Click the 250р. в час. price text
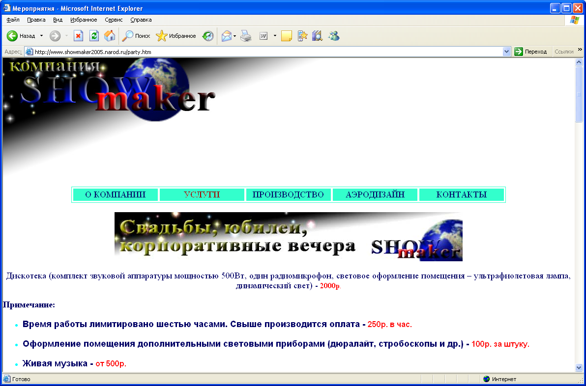This screenshot has width=586, height=386. point(389,325)
